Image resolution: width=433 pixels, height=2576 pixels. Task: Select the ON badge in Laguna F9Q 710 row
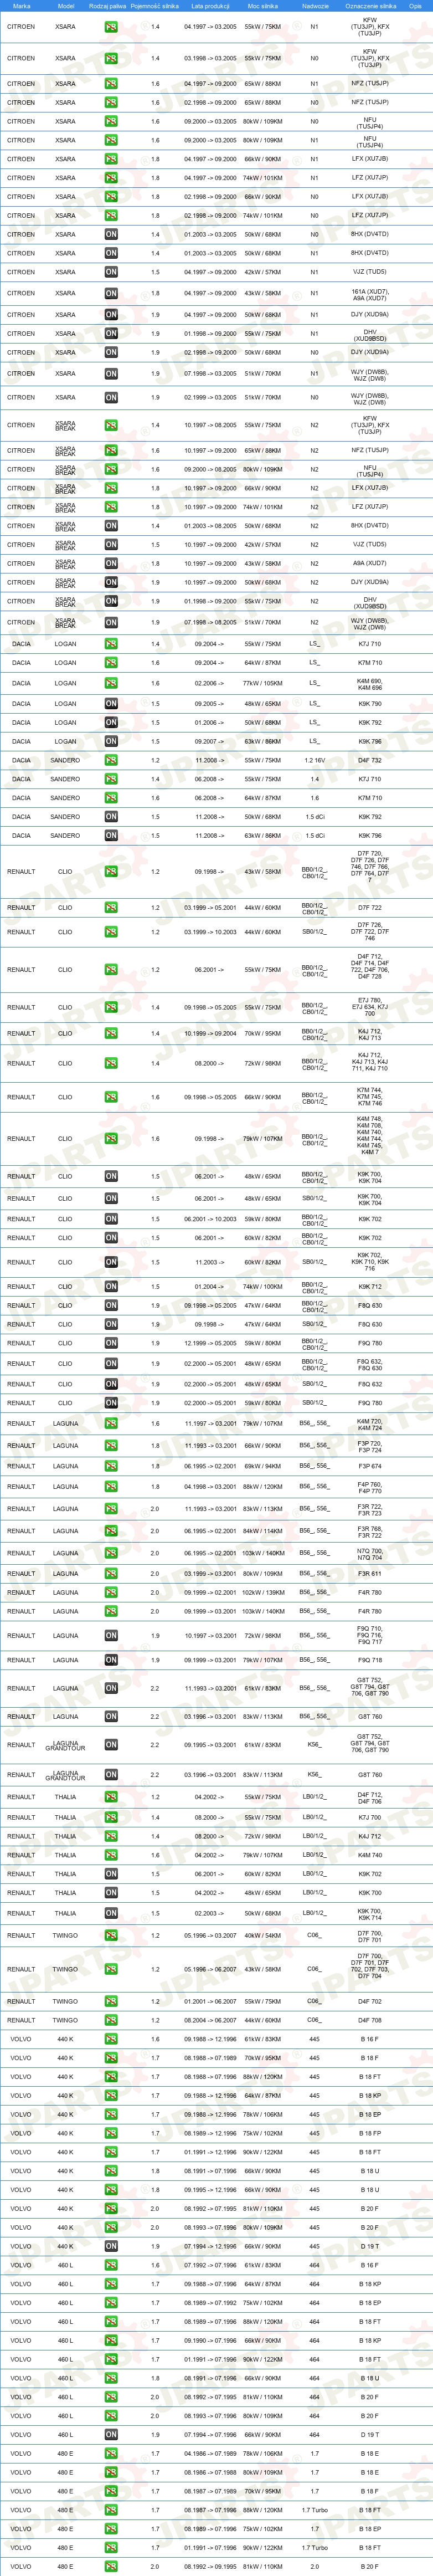[x=111, y=1636]
